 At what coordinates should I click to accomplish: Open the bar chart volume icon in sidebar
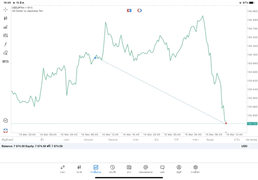point(5,27)
